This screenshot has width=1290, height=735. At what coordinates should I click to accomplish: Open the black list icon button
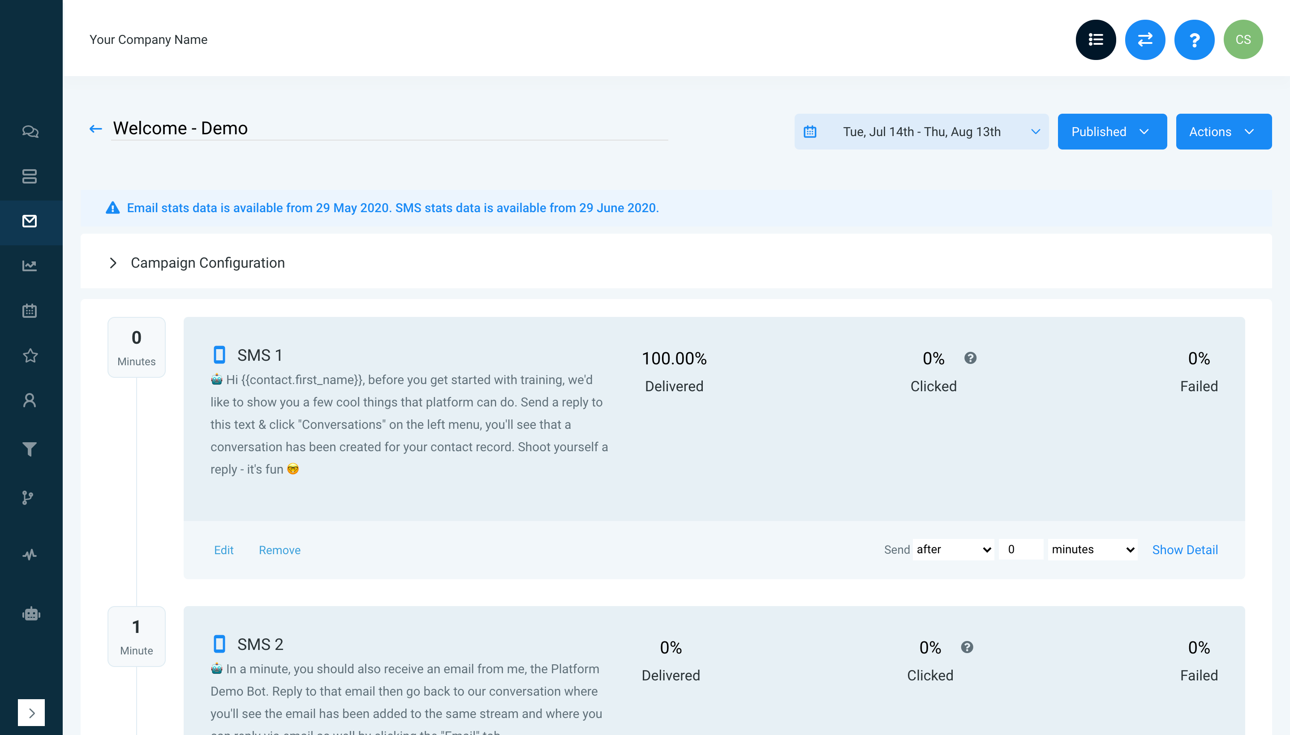click(1095, 39)
